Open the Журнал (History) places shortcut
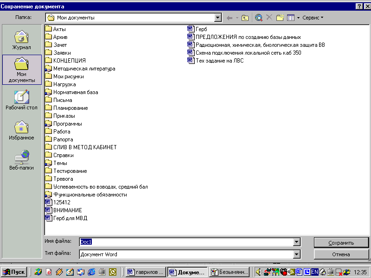The height and width of the screenshot is (278, 371). [x=21, y=40]
